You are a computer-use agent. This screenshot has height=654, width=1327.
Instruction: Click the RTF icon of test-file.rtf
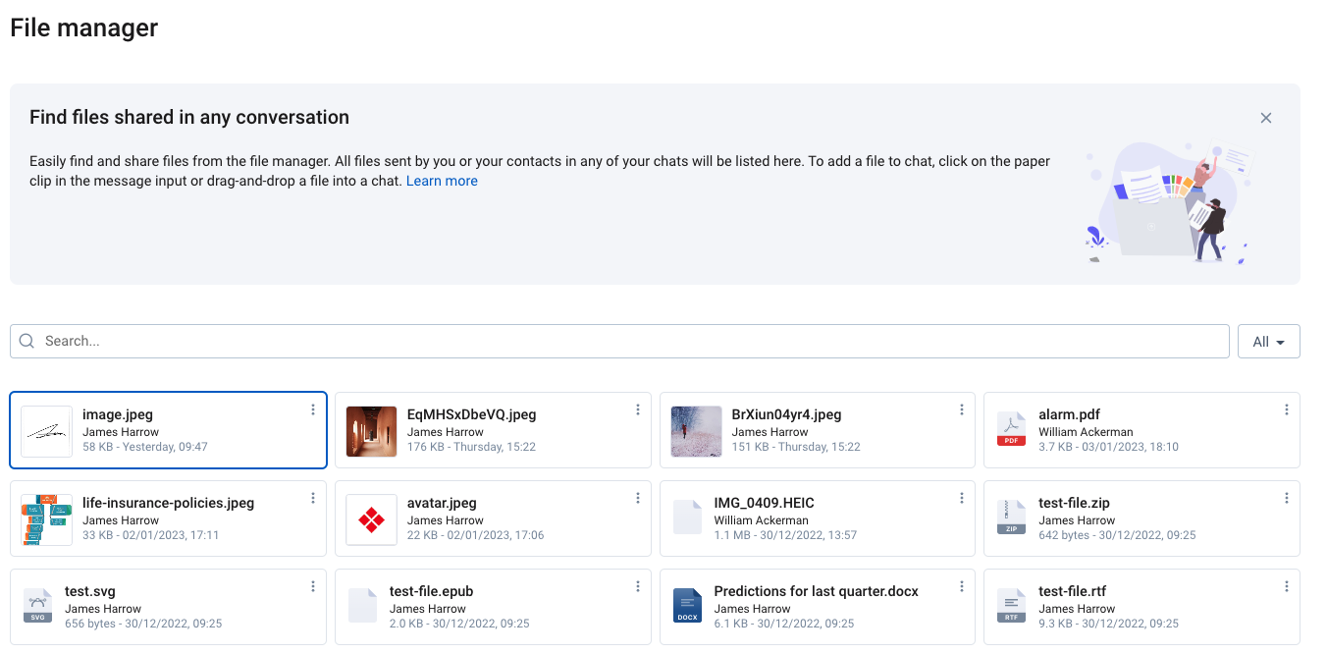(1011, 606)
